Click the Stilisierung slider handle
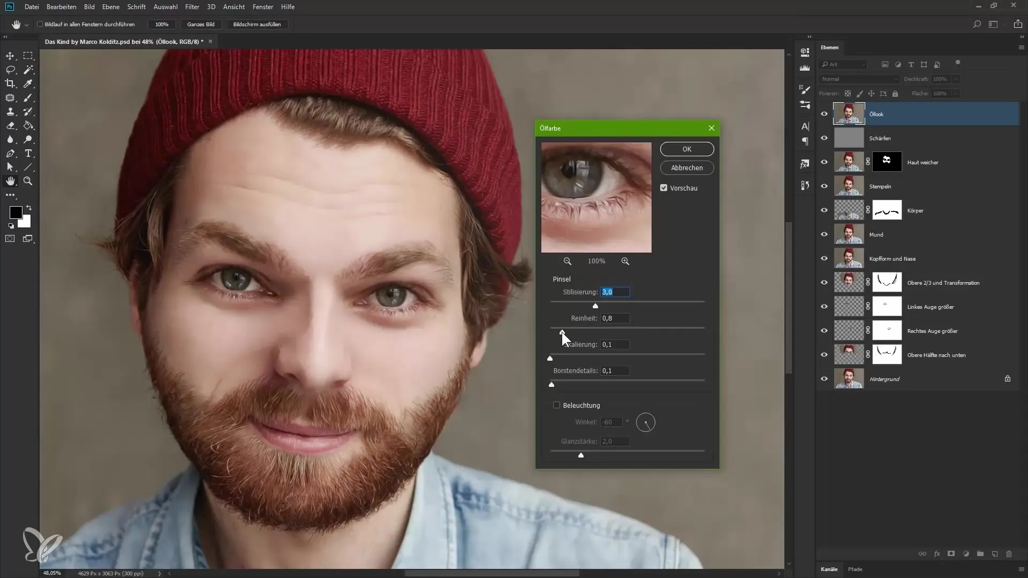1028x578 pixels. (x=595, y=306)
